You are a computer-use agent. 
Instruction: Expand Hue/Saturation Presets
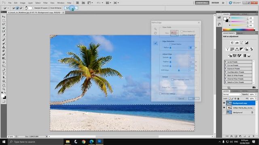[225, 72]
